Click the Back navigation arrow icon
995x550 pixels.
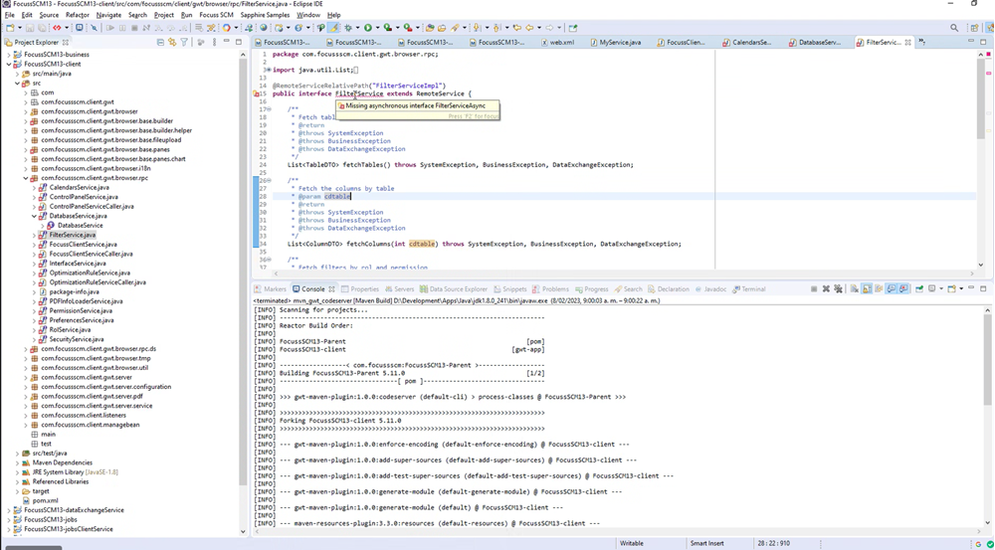529,28
